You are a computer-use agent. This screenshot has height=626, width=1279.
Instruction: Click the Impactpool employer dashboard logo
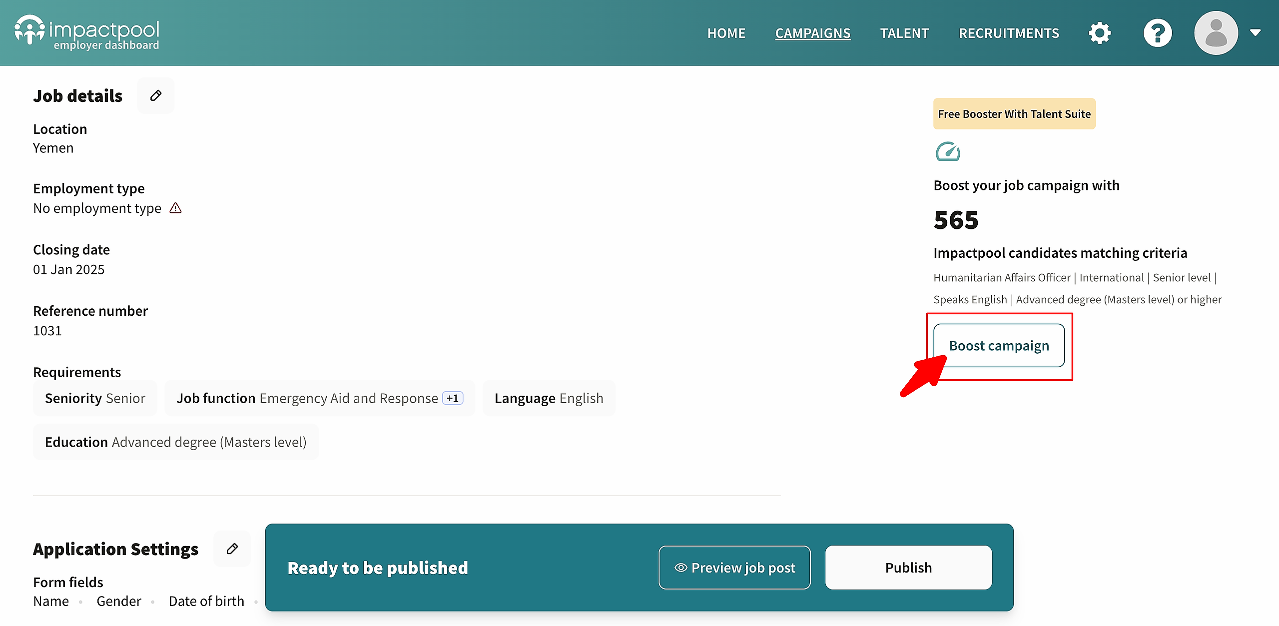(x=87, y=32)
